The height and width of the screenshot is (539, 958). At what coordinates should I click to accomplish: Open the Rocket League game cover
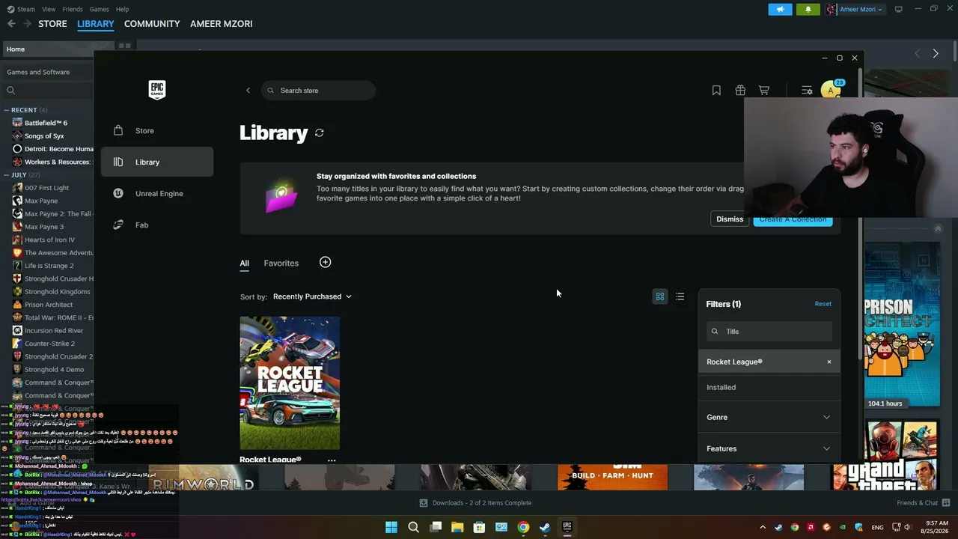(x=290, y=383)
